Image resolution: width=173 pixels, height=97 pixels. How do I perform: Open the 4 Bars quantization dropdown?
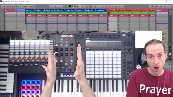pyautogui.click(x=32, y=6)
